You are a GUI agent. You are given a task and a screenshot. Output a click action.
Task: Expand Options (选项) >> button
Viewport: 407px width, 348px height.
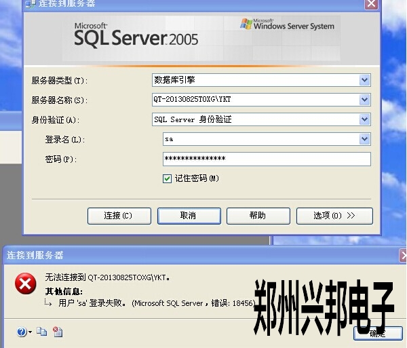334,216
